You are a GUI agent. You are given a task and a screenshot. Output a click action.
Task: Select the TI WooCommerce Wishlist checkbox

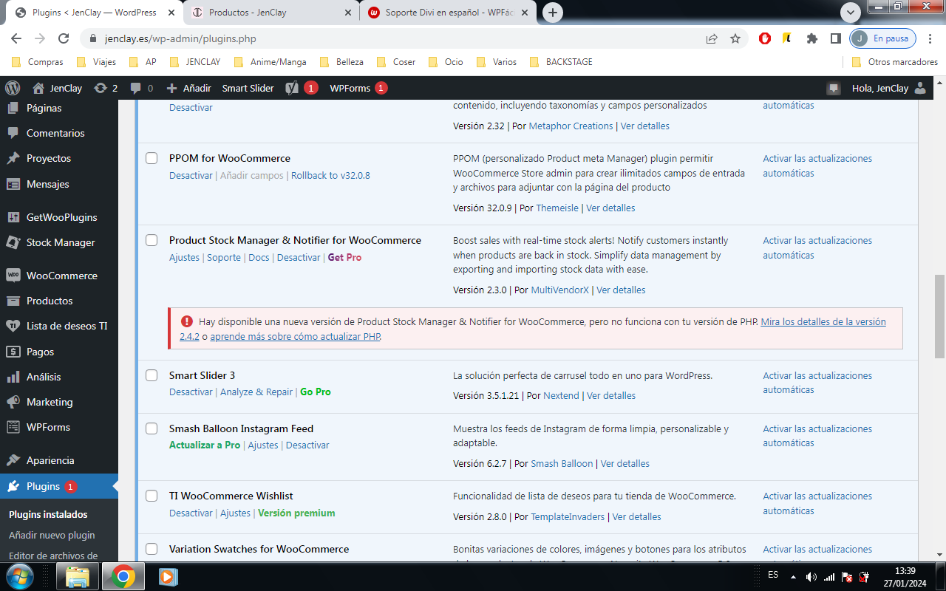click(152, 496)
